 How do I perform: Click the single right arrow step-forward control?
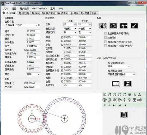(x=125, y=105)
